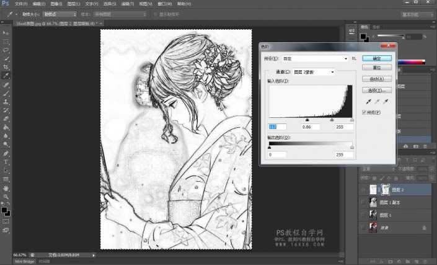Click the 确定 (OK) button

(376, 58)
